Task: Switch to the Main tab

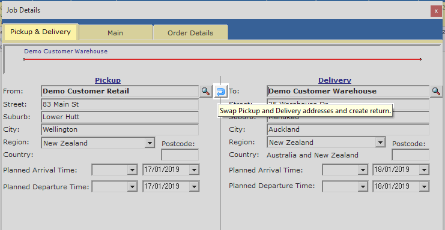Action: click(116, 33)
